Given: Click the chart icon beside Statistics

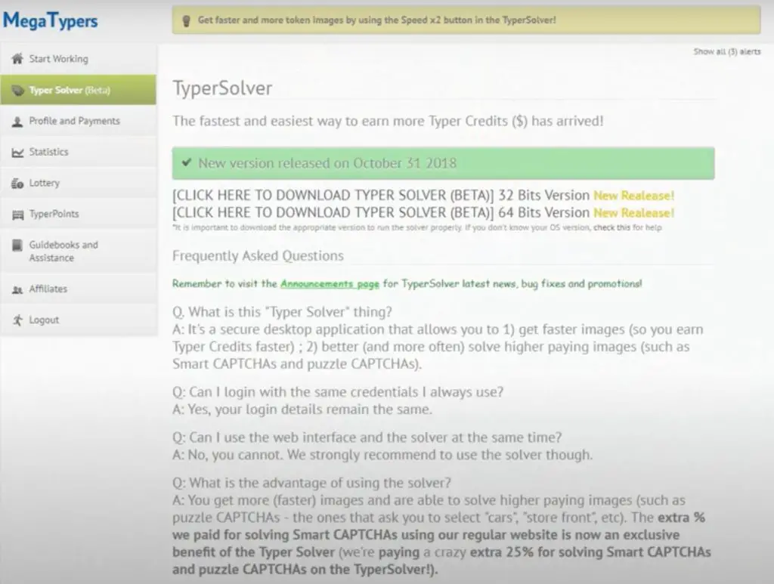Looking at the screenshot, I should tap(17, 153).
